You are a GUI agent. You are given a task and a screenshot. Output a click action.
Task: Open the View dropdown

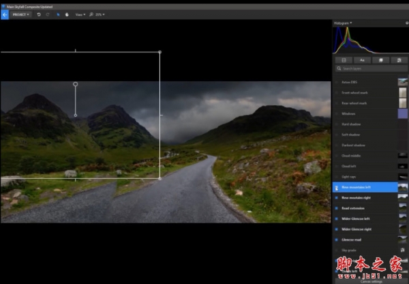[80, 14]
